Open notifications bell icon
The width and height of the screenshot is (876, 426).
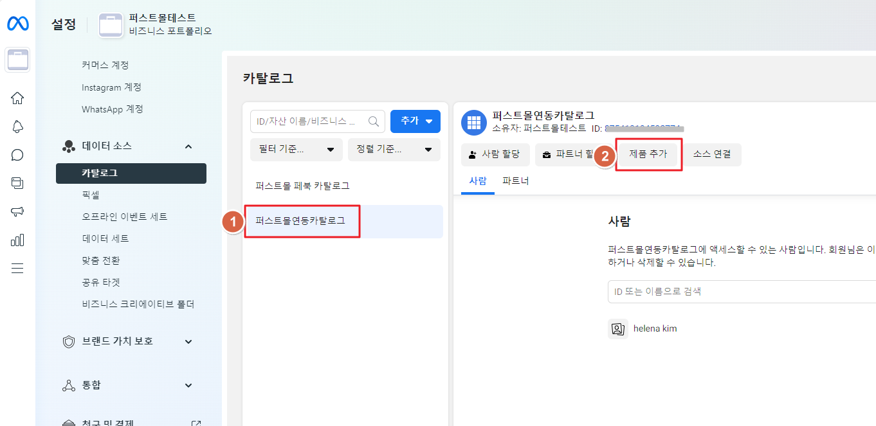17,127
